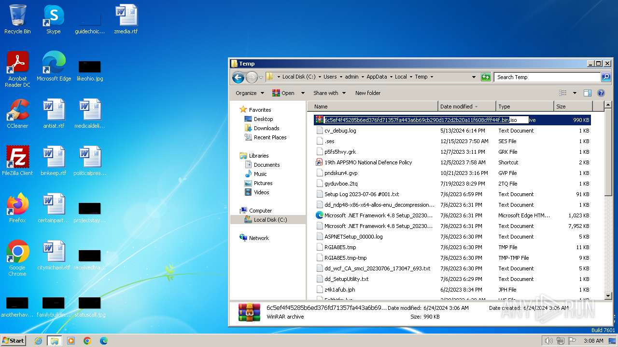Image resolution: width=618 pixels, height=347 pixels.
Task: Launch Microsoft Edge desktop shortcut
Action: (x=54, y=67)
